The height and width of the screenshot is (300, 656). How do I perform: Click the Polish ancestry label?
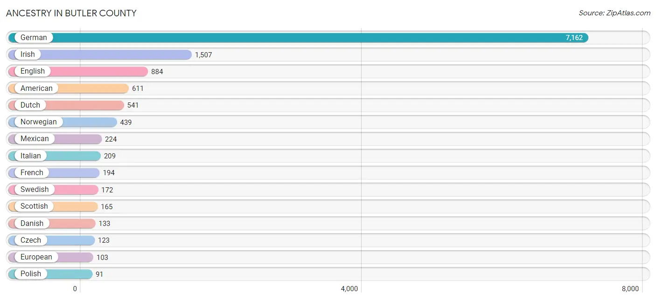click(x=31, y=274)
